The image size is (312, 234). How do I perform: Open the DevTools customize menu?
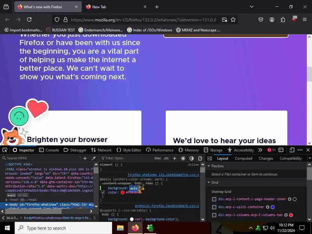tap(300, 150)
